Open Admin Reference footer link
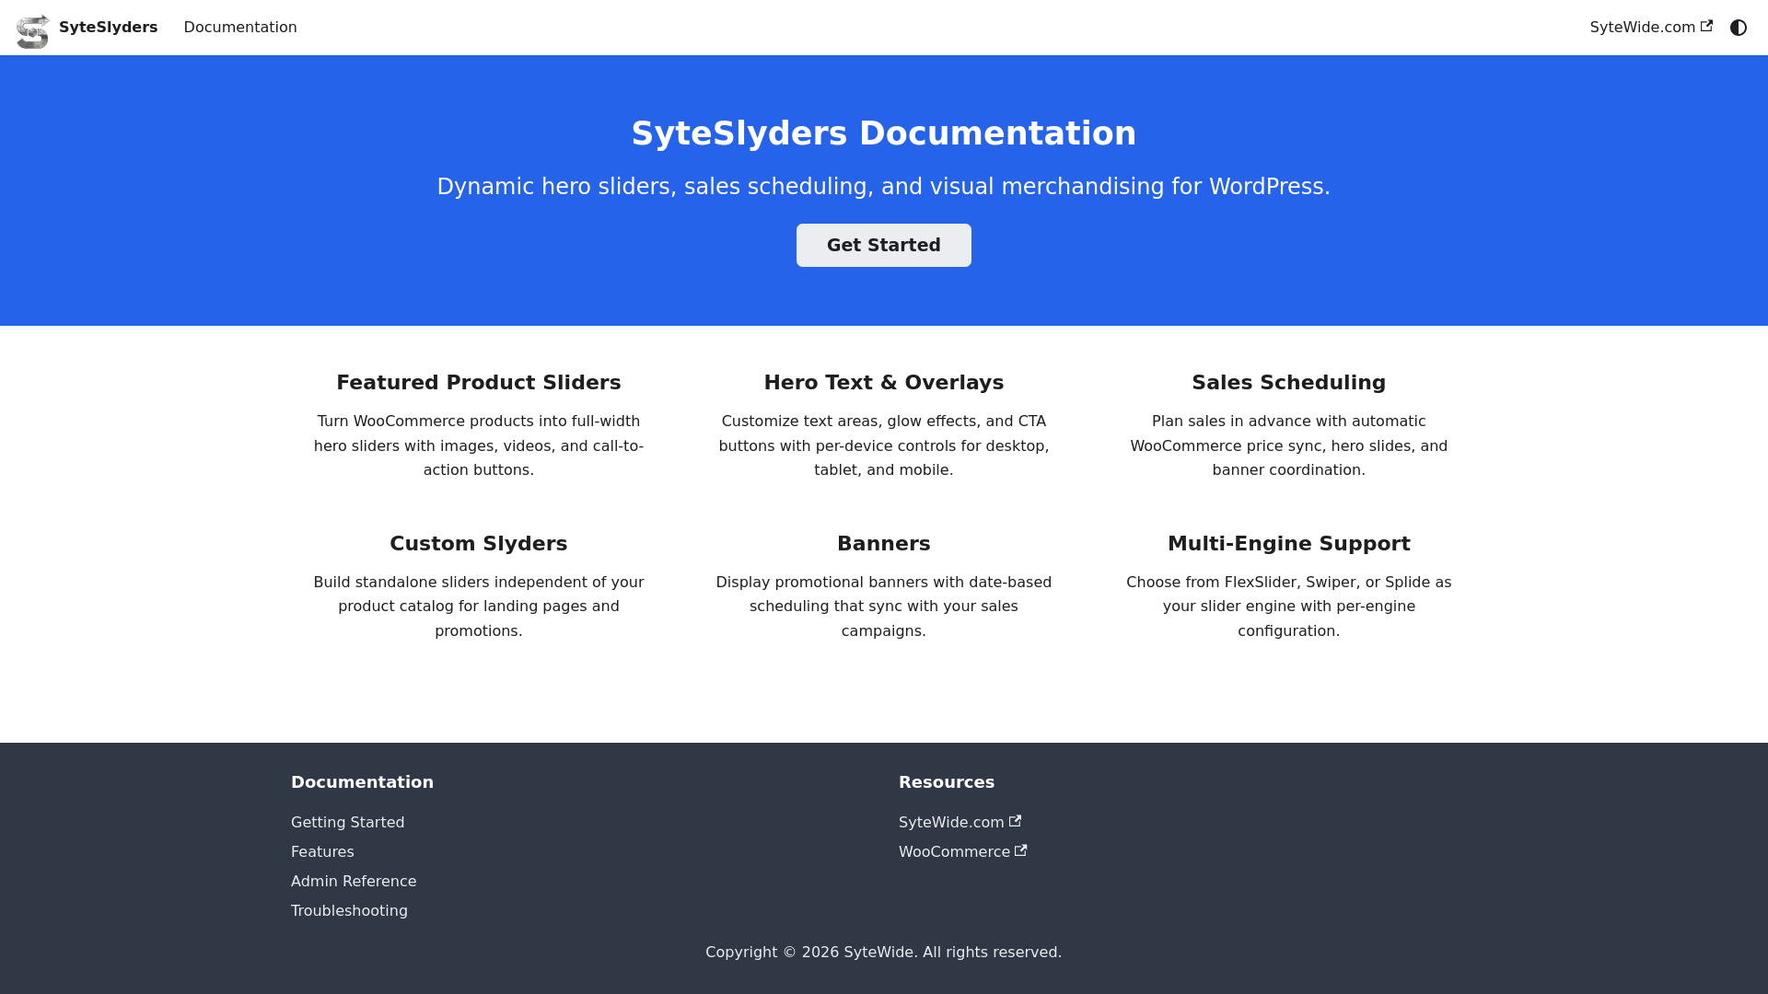Image resolution: width=1768 pixels, height=994 pixels. (x=354, y=881)
